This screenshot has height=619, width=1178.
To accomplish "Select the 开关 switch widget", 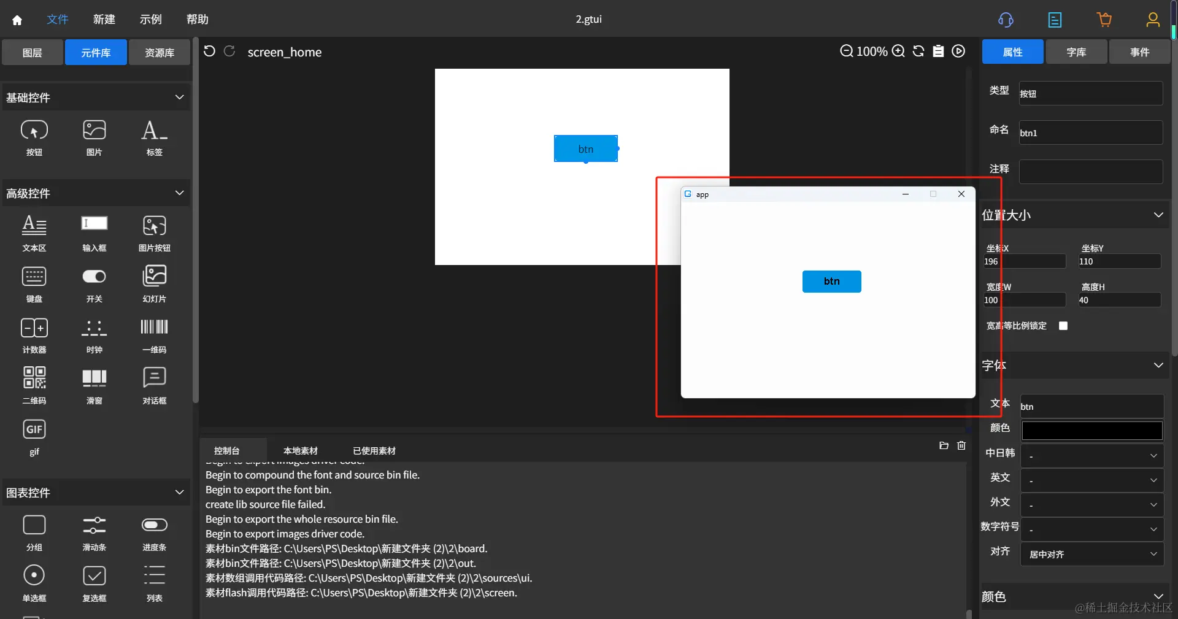I will tap(94, 285).
